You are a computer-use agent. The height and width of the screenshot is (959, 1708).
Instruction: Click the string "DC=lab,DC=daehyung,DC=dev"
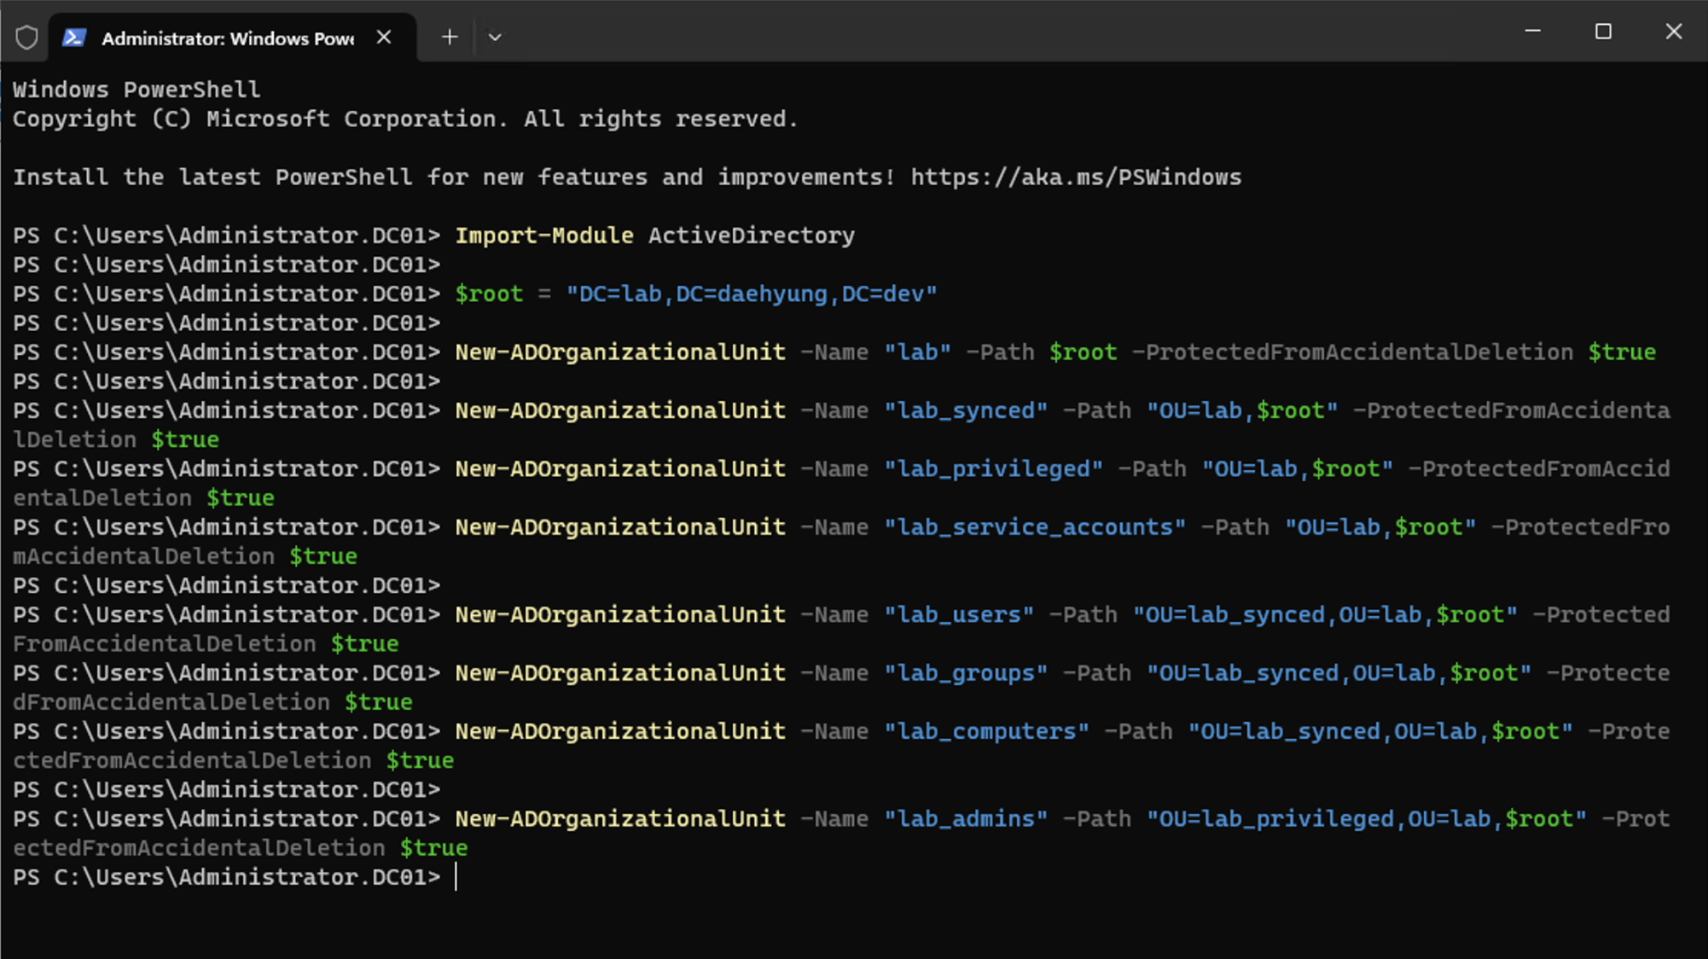coord(752,294)
